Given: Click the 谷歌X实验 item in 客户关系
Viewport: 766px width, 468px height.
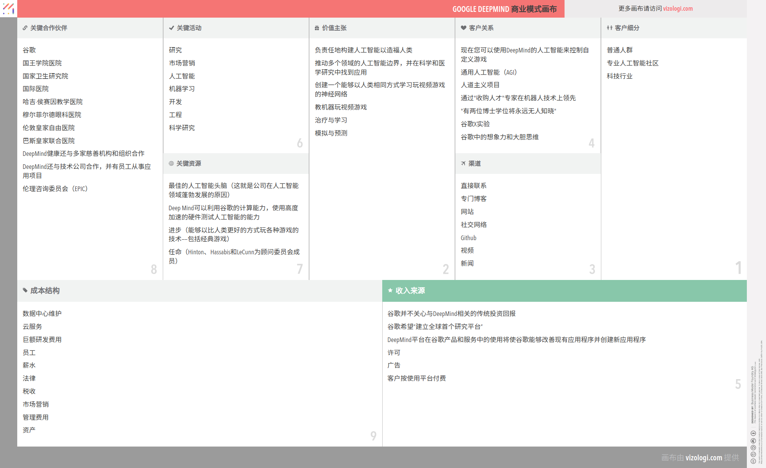Looking at the screenshot, I should 475,124.
